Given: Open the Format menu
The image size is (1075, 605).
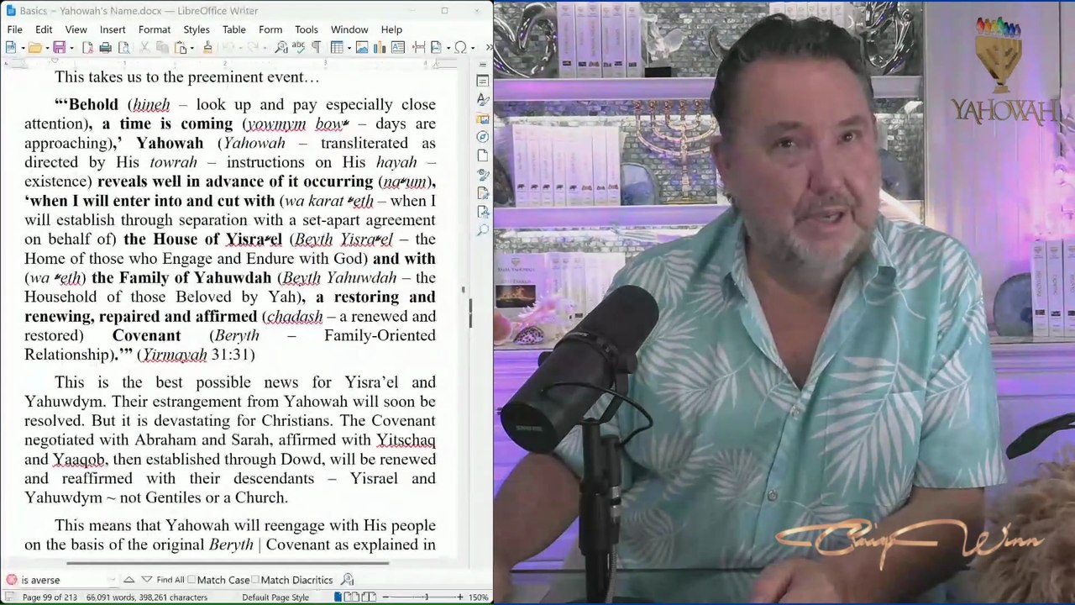Looking at the screenshot, I should pyautogui.click(x=155, y=29).
